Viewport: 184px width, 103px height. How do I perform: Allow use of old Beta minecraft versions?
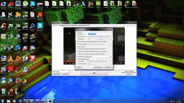click(x=78, y=51)
